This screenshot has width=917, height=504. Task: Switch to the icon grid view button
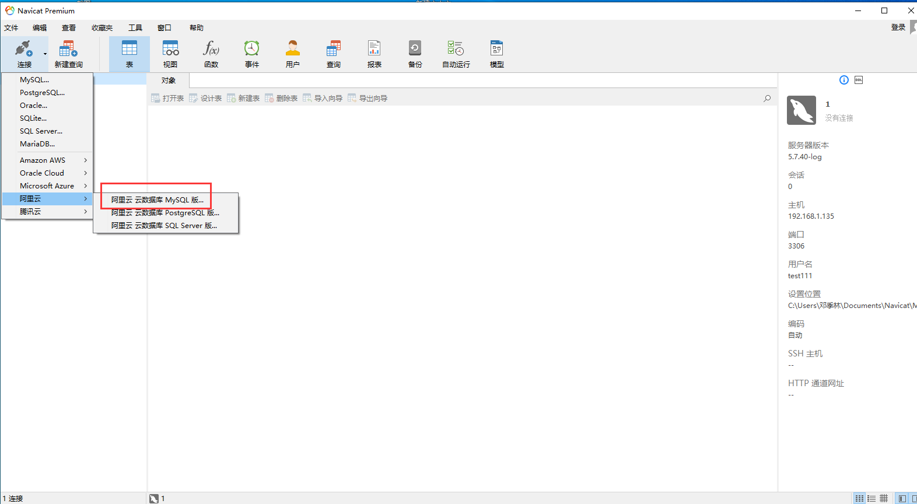point(859,498)
